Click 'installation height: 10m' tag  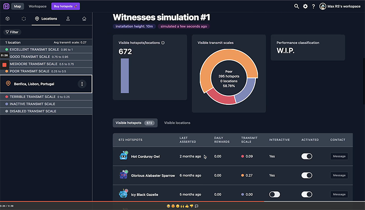pos(134,26)
